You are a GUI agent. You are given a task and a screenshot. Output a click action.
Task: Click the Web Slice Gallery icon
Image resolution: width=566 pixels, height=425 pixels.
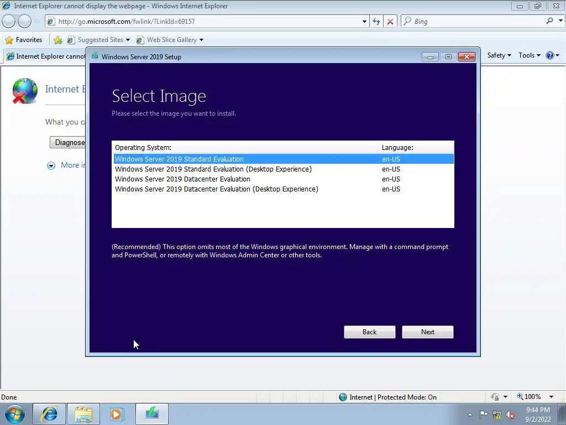(140, 40)
